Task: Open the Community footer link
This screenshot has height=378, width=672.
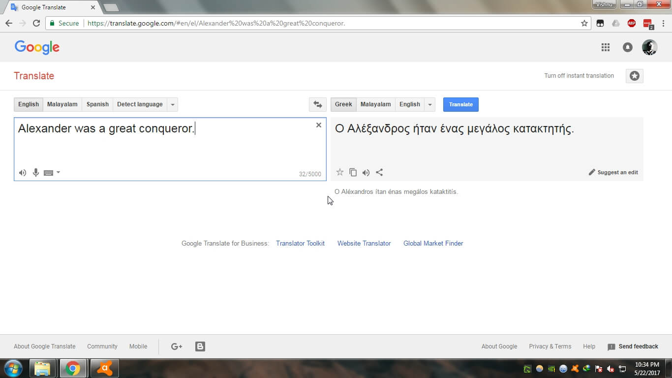Action: point(102,346)
